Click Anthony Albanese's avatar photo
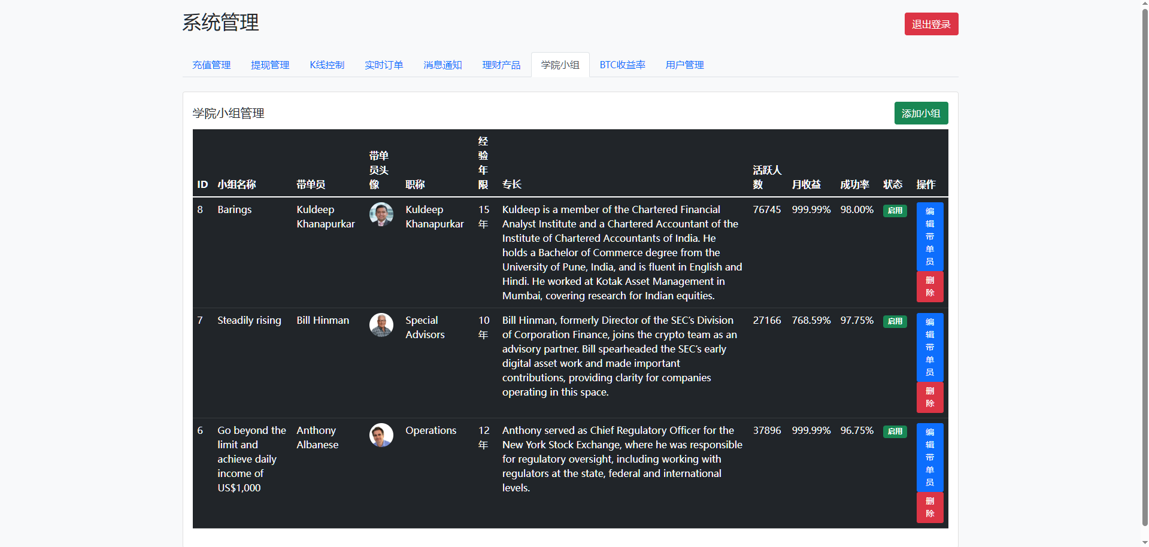 pyautogui.click(x=381, y=435)
